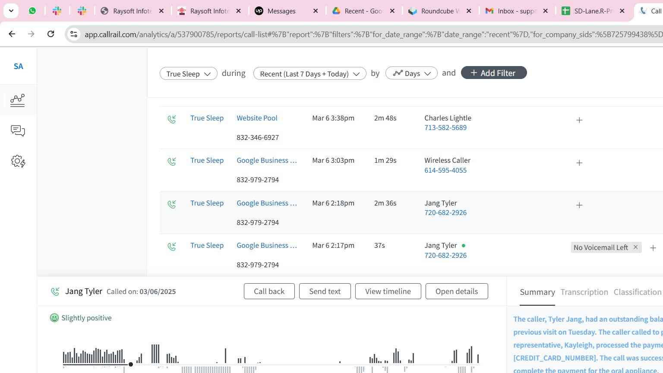Open Google Business source in Mar 6 3:03pm row
This screenshot has width=663, height=373.
point(267,160)
